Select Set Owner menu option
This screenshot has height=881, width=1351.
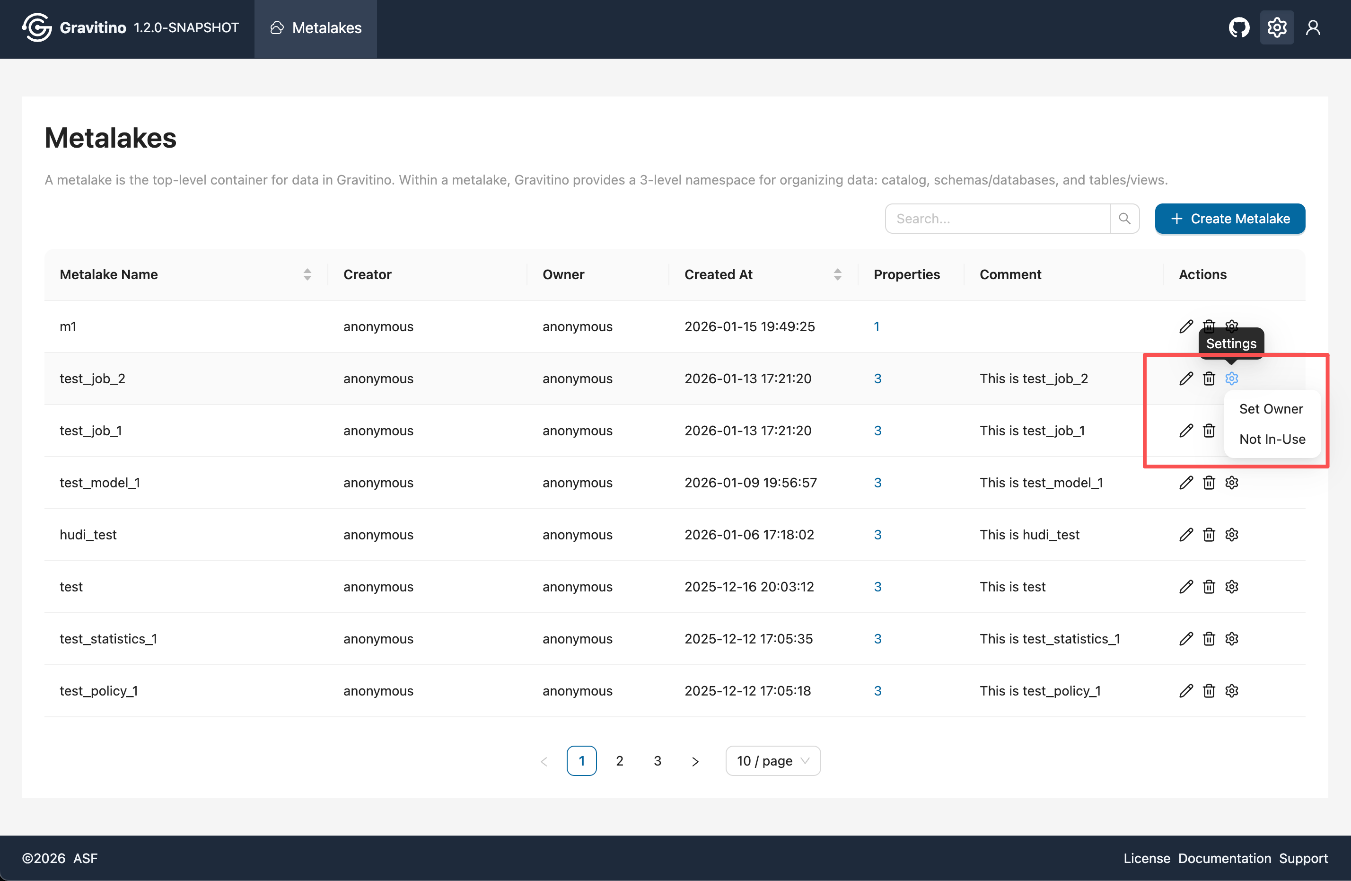pos(1271,409)
